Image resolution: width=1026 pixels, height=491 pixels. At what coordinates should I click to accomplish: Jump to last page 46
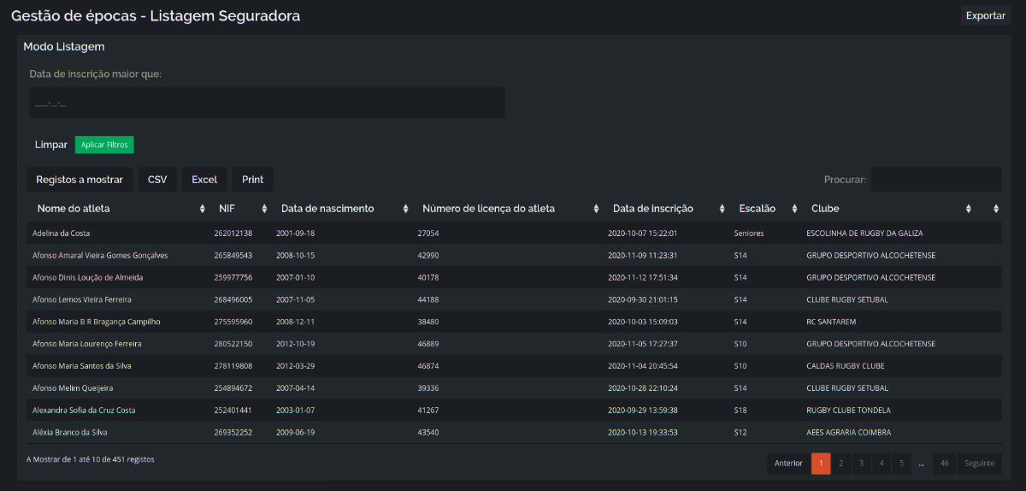[x=945, y=463]
